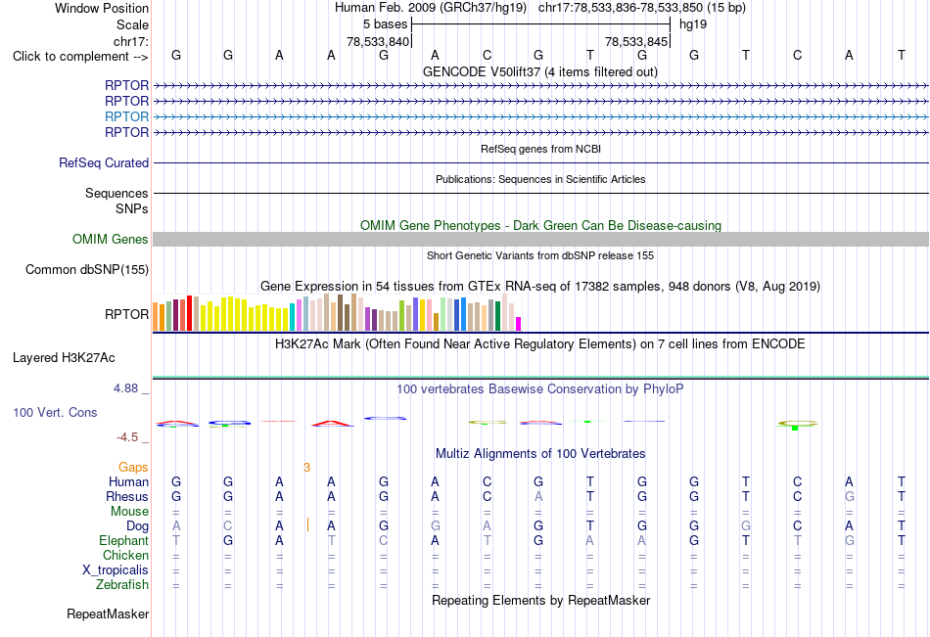Click the Sequences track label
Viewport: 930px width, 637px height.
tap(116, 194)
